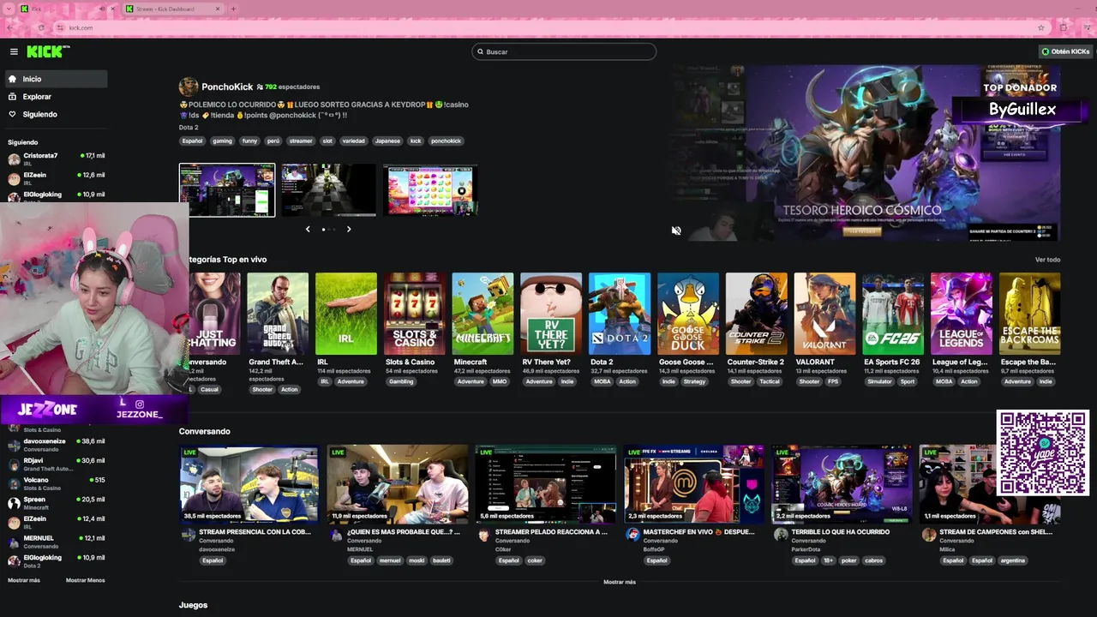This screenshot has width=1097, height=617.
Task: Open BoffeGP avatar beside the MASTERCHEF stream title
Action: tap(632, 535)
